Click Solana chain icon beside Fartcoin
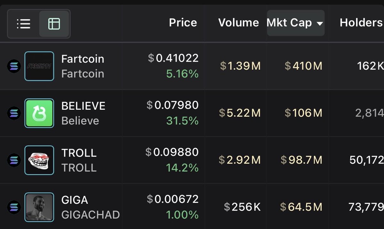 [x=14, y=66]
